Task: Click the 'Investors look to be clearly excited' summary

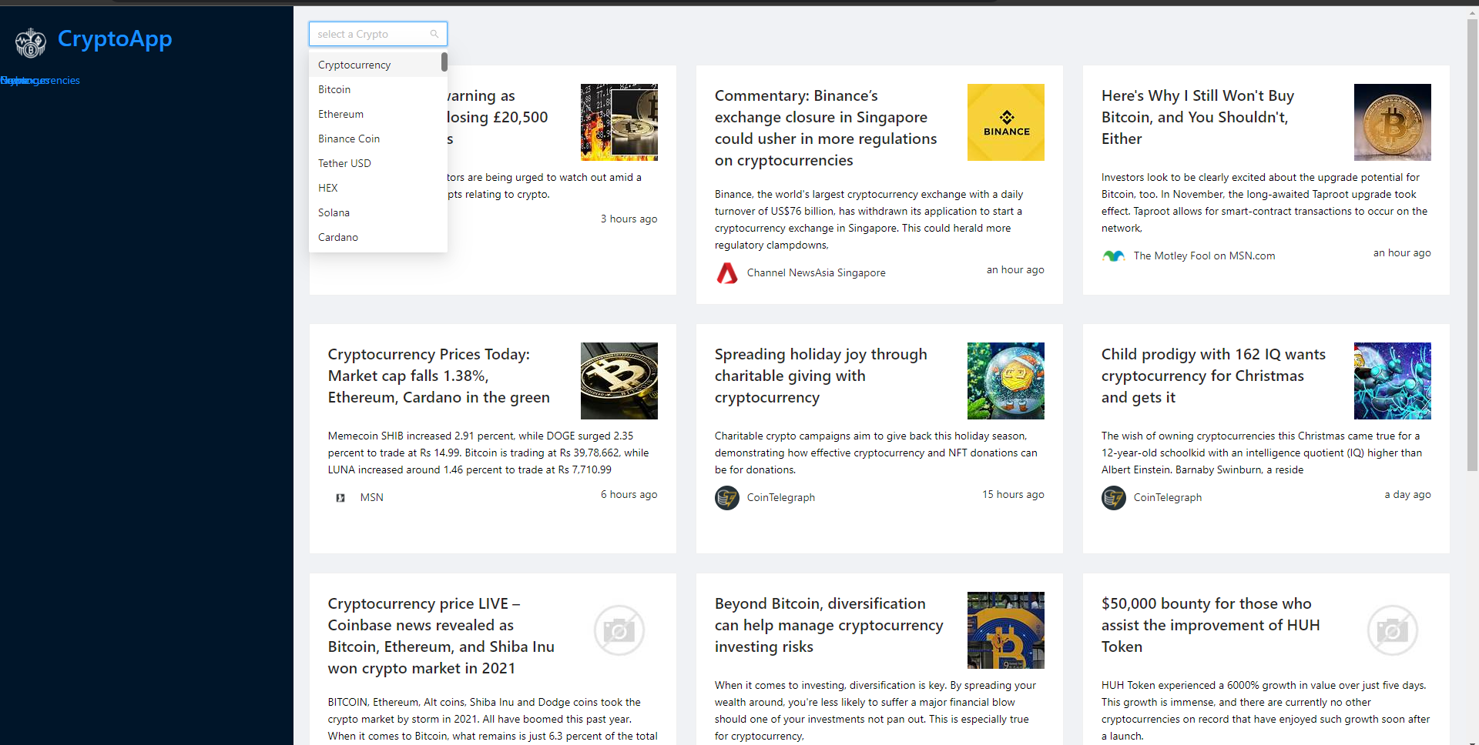Action: 1265,203
